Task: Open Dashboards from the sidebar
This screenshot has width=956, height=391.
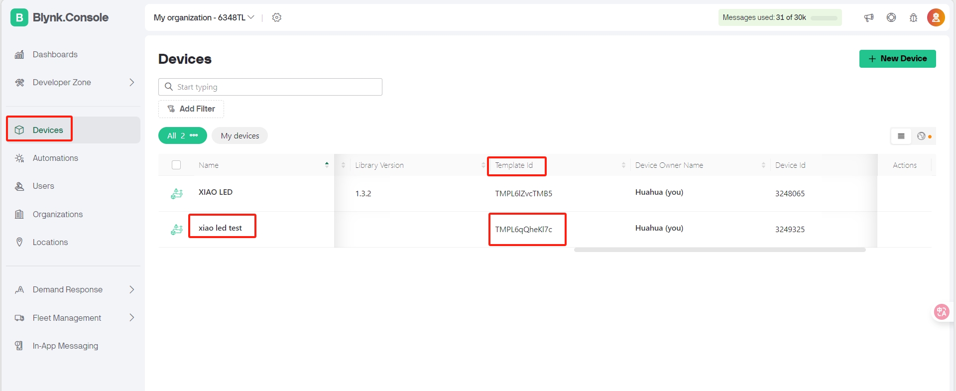Action: point(55,54)
